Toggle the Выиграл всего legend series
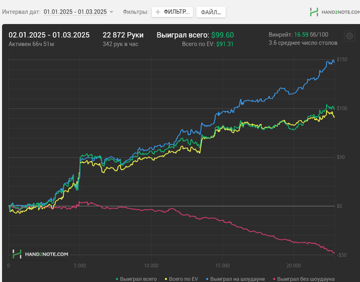 (x=136, y=279)
